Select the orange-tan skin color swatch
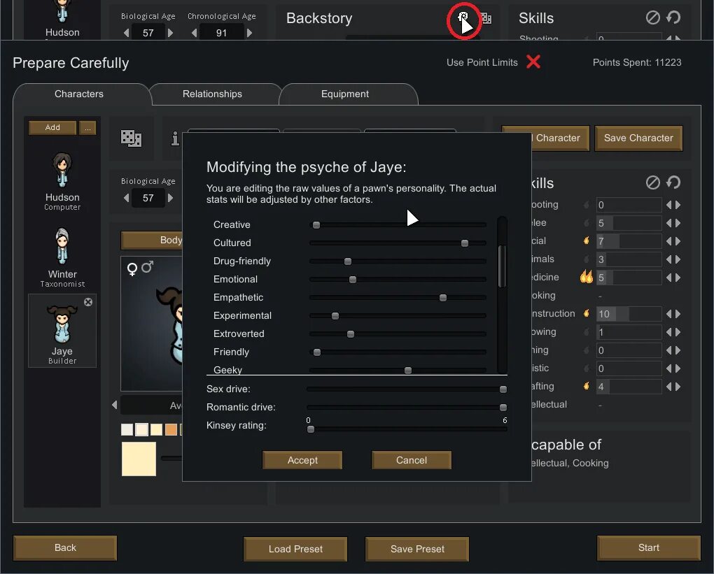The height and width of the screenshot is (574, 714). pyautogui.click(x=171, y=429)
